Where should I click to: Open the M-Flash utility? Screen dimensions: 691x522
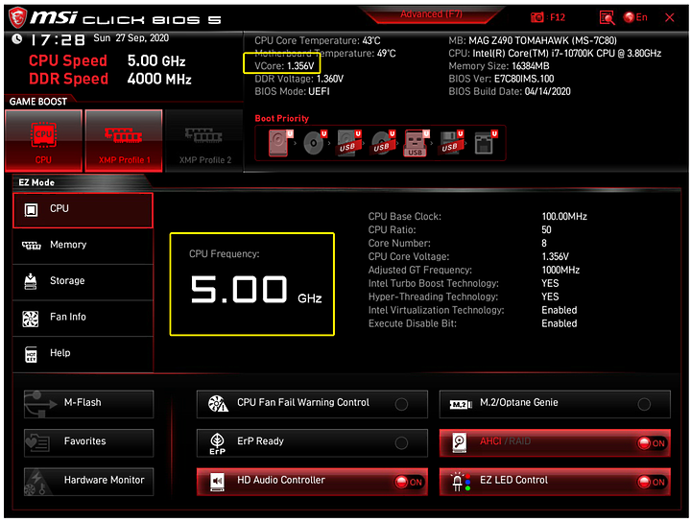[88, 404]
